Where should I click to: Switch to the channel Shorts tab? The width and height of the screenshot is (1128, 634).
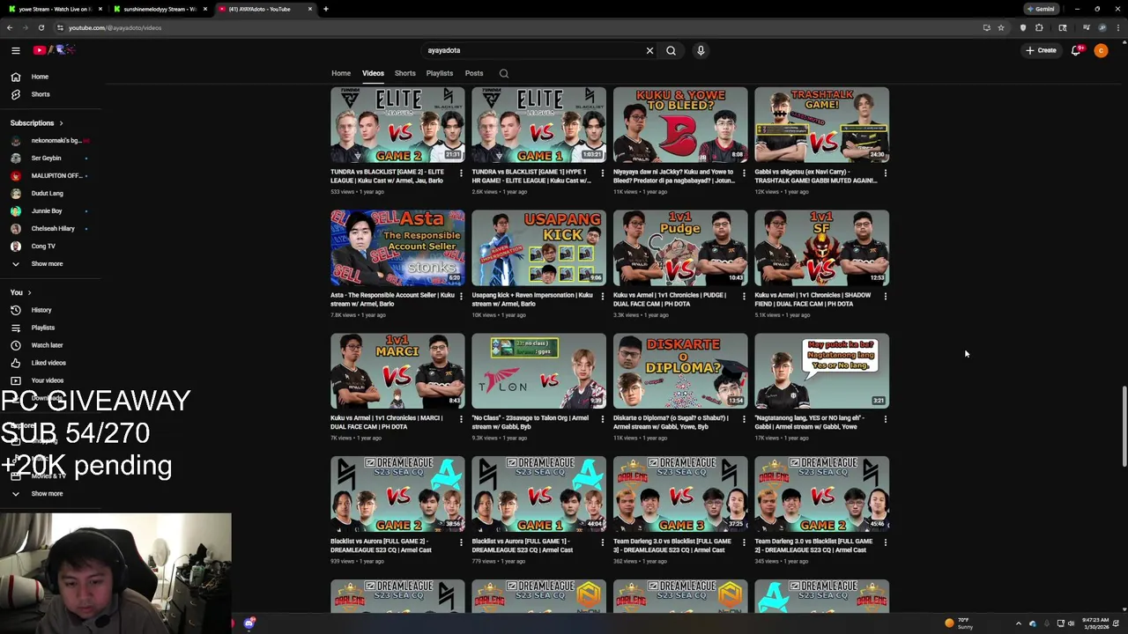[405, 73]
